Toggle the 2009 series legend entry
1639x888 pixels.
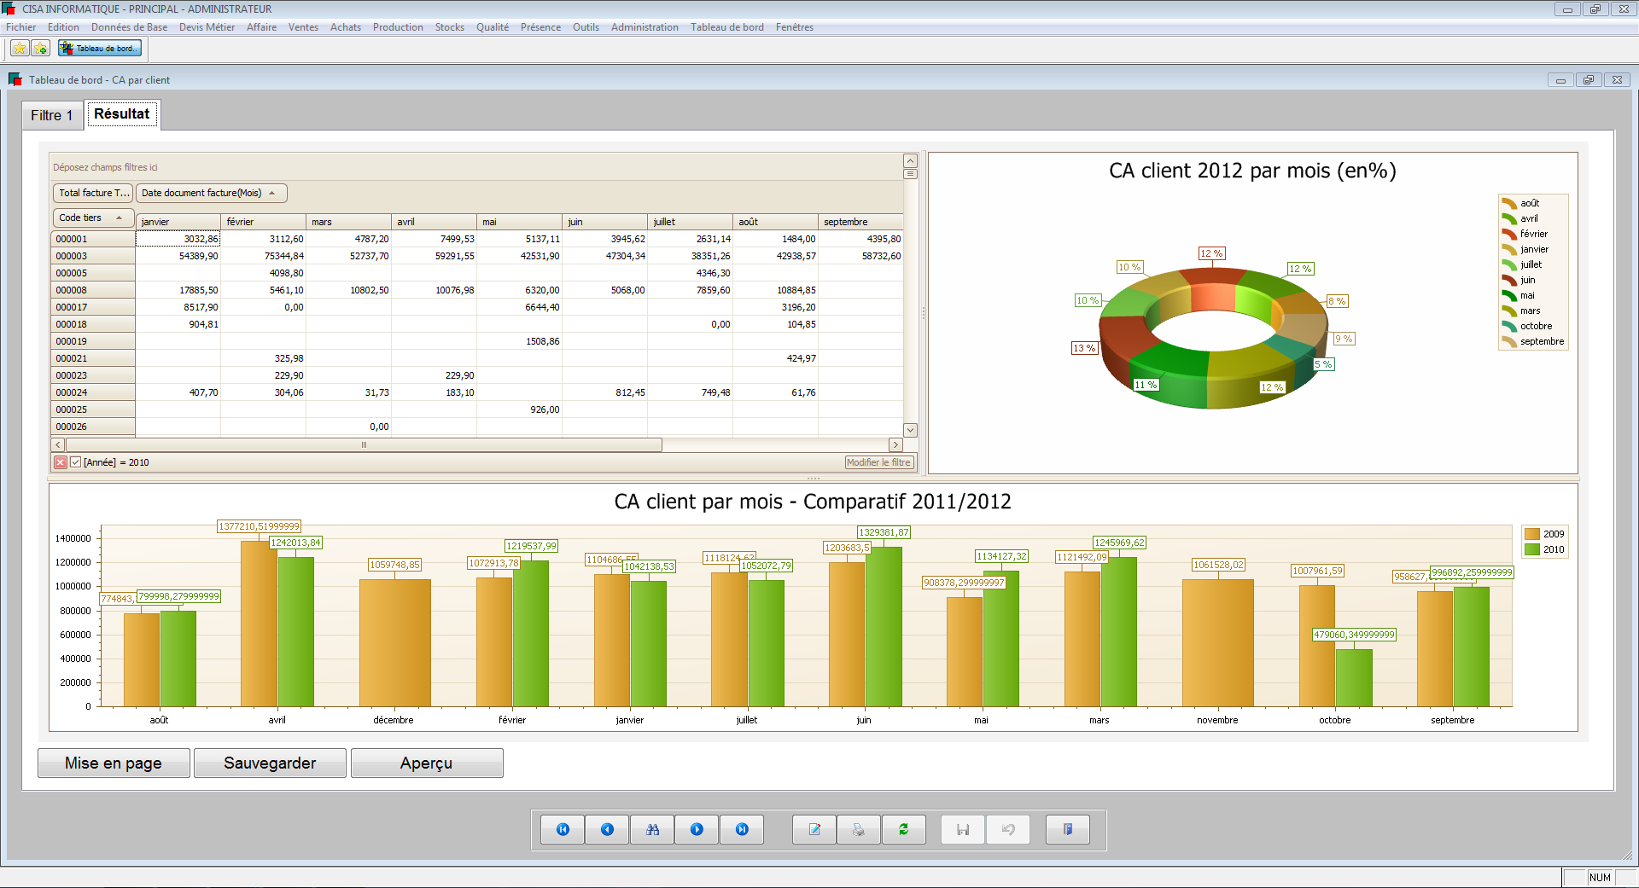click(1544, 534)
